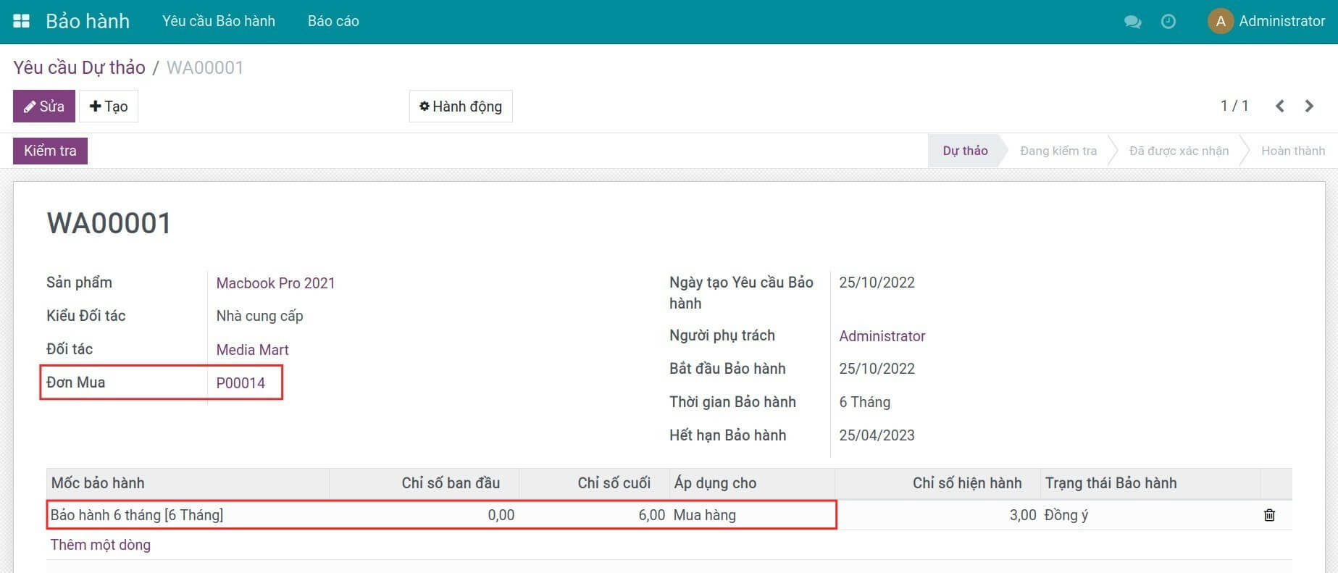
Task: Open the Administrator user menu
Action: point(1281,21)
